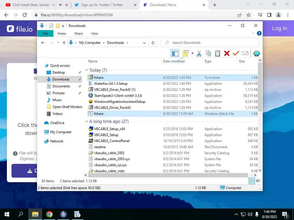Open the Chrome profile avatar
Image resolution: width=294 pixels, height=220 pixels.
(278, 15)
